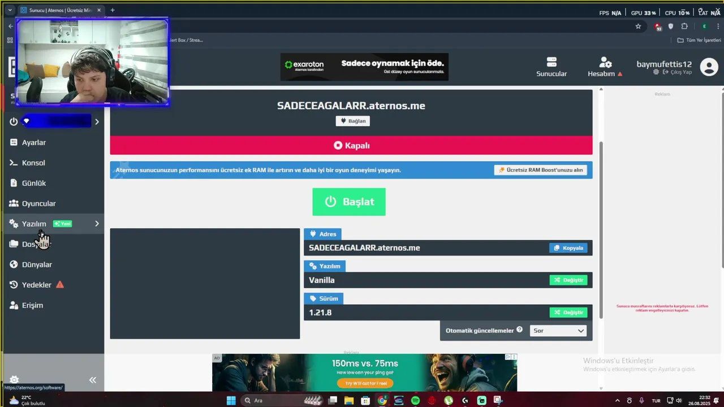Open the sidebar settings gear at bottom

pyautogui.click(x=14, y=380)
